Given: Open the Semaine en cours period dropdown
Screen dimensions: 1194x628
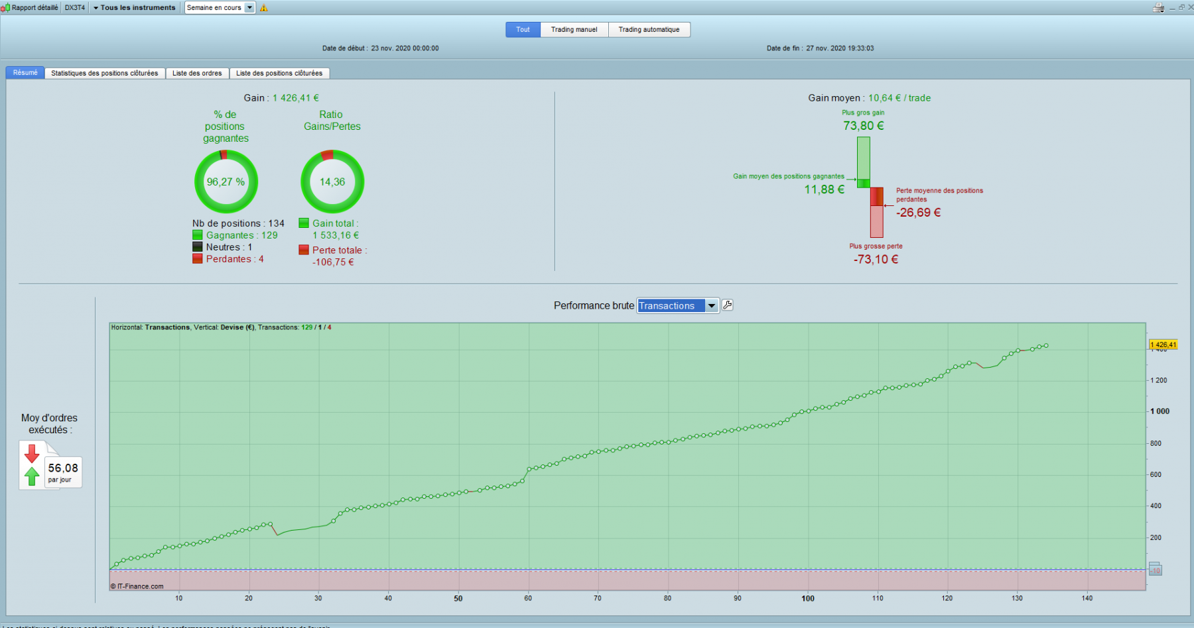Looking at the screenshot, I should click(220, 8).
